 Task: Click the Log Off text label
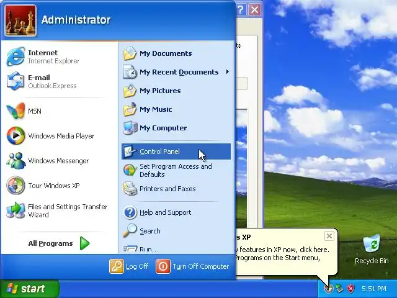[x=137, y=266]
